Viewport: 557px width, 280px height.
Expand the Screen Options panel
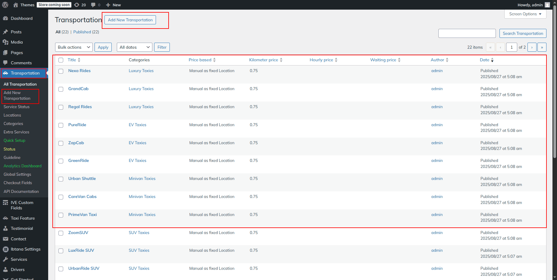[525, 14]
